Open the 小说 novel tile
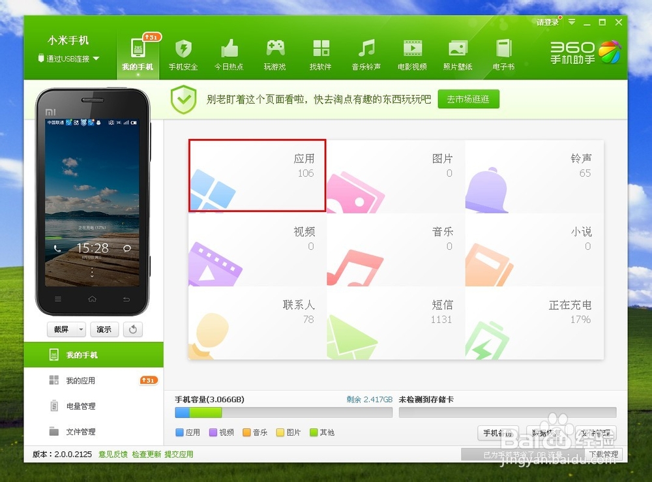Screen dimensions: 652x482 point(535,250)
